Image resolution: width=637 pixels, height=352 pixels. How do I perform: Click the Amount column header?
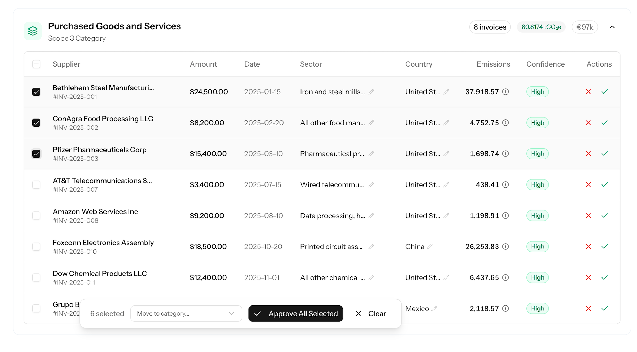point(203,64)
